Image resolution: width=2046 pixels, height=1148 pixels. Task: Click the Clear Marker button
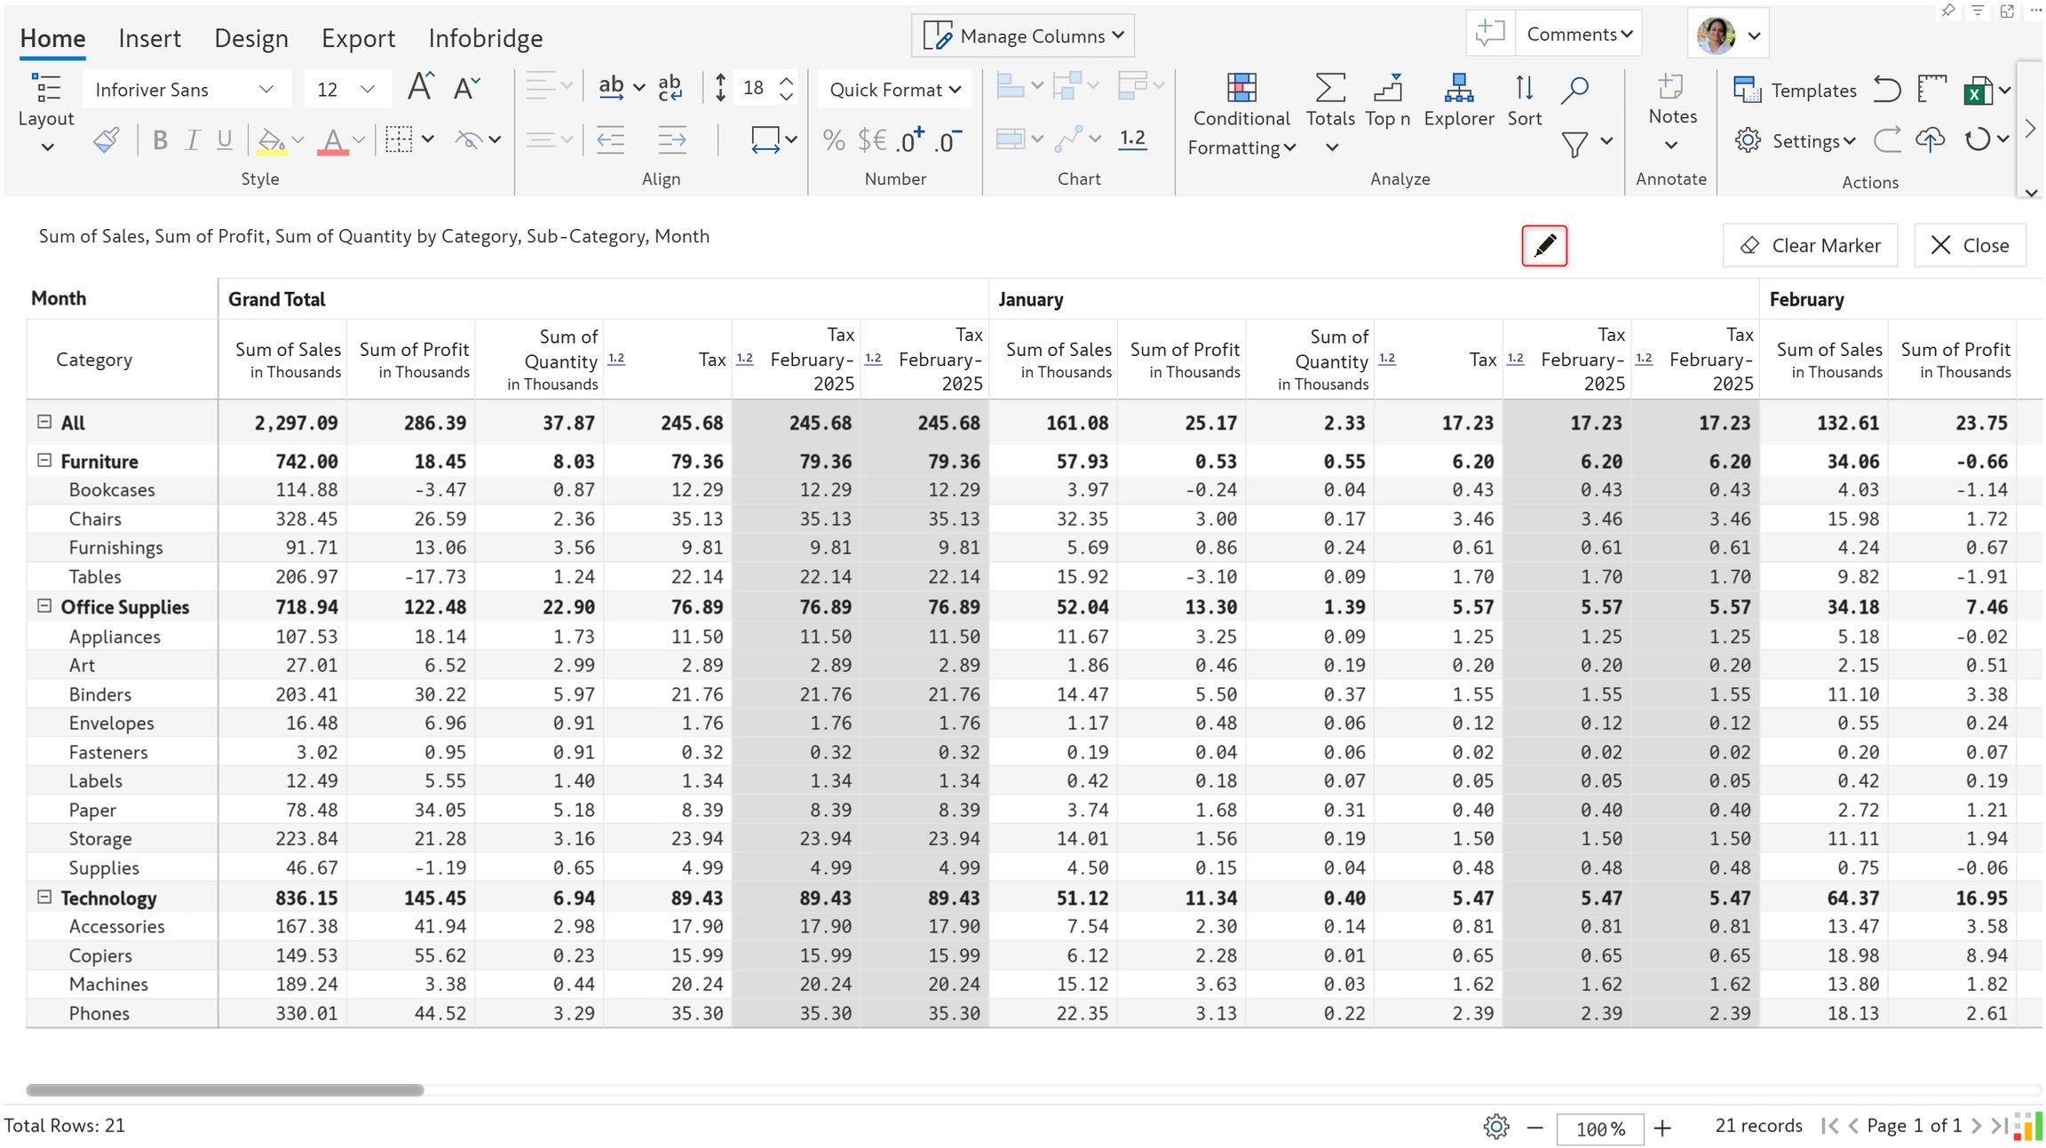pos(1810,245)
